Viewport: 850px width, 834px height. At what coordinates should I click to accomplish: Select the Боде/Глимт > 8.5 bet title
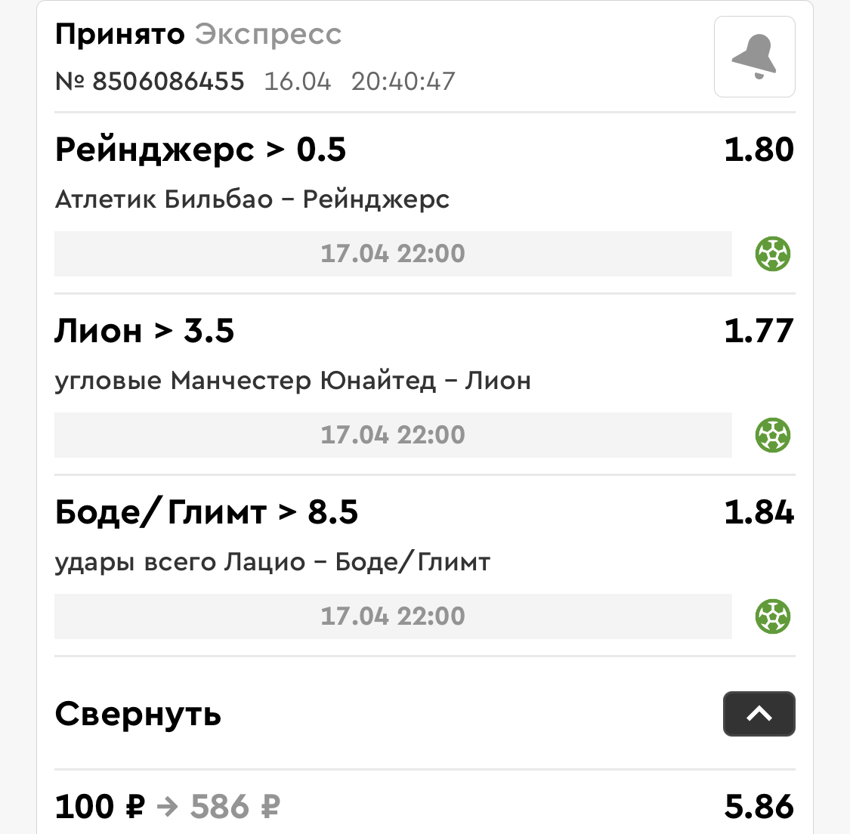pos(206,513)
